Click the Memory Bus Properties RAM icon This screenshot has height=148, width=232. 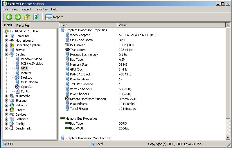[63, 118]
